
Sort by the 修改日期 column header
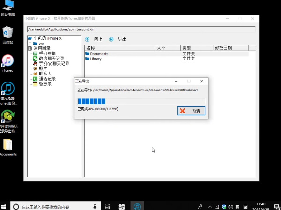coord(230,48)
